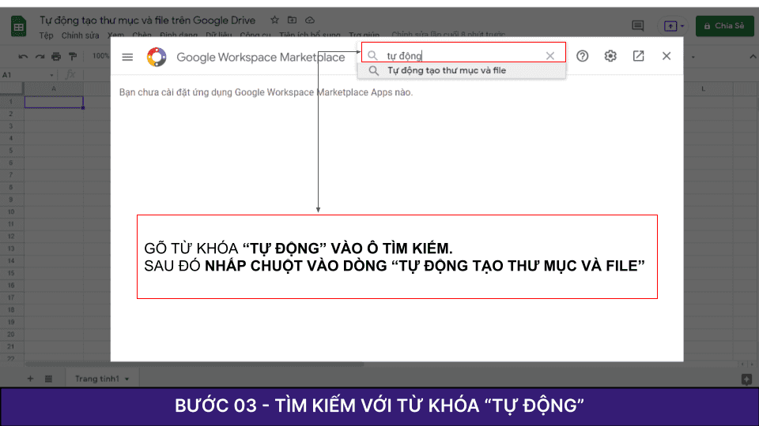
Task: Open the all sheets list
Action: click(x=48, y=379)
